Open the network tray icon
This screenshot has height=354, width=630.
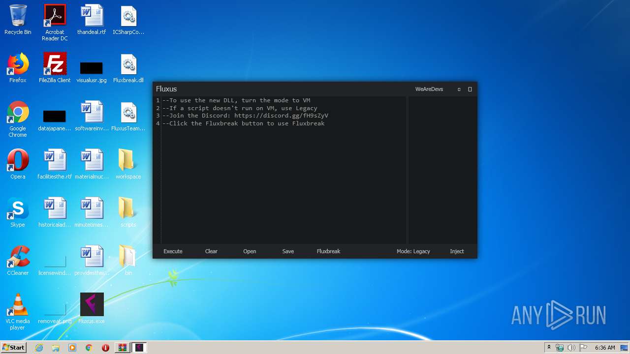560,348
